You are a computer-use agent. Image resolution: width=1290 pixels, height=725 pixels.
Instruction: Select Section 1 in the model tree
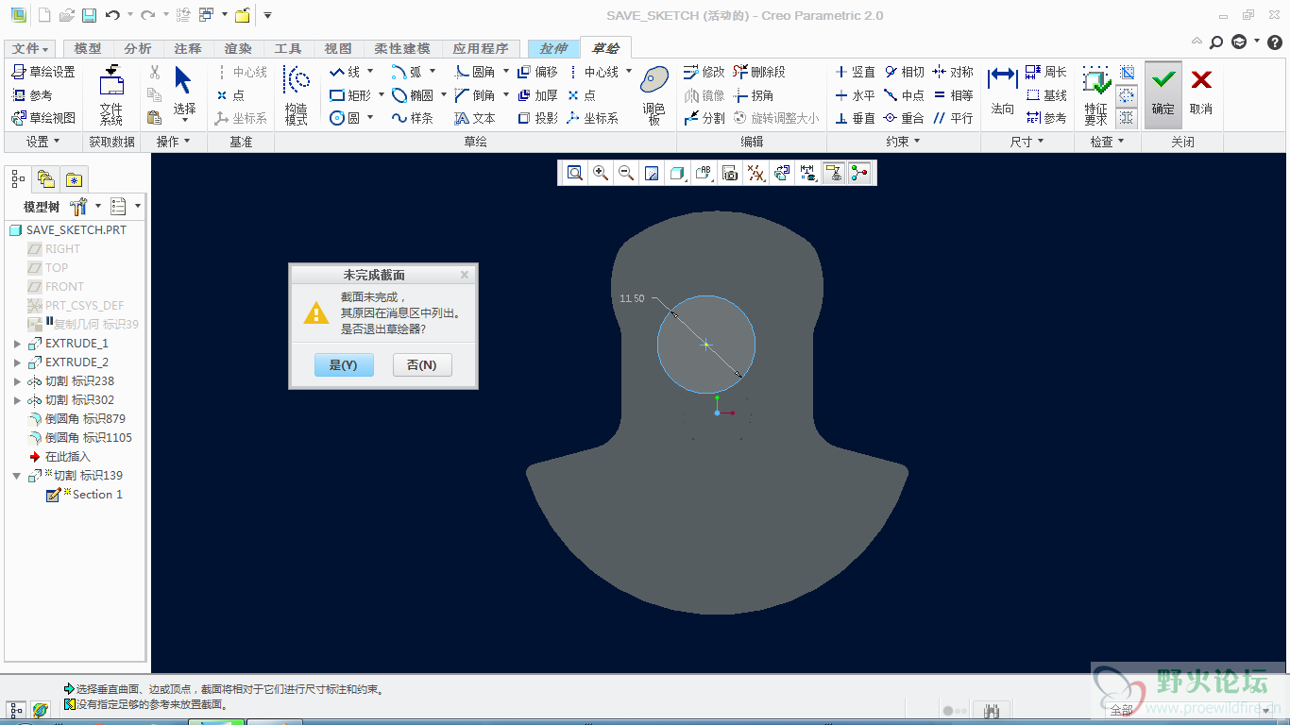click(97, 495)
